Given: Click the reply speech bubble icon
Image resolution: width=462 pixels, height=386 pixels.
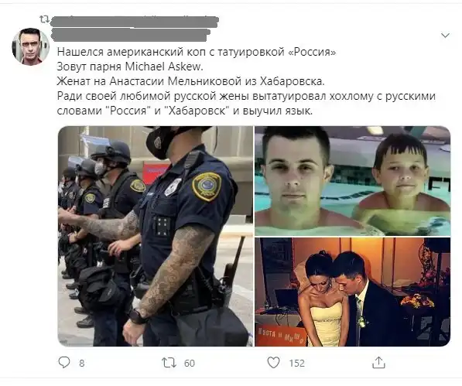Looking at the screenshot, I should pos(64,363).
